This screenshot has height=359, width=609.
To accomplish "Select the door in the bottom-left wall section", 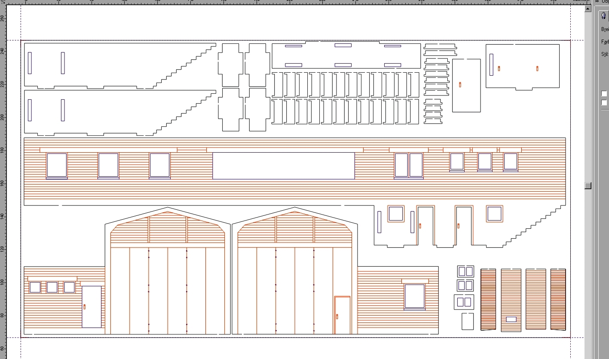I will (92, 307).
